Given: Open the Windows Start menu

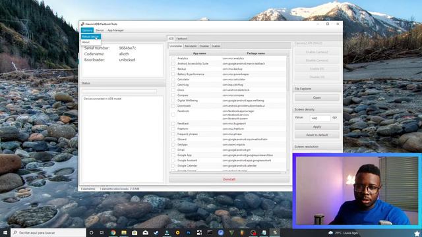Looking at the screenshot, I should click(x=5, y=232).
